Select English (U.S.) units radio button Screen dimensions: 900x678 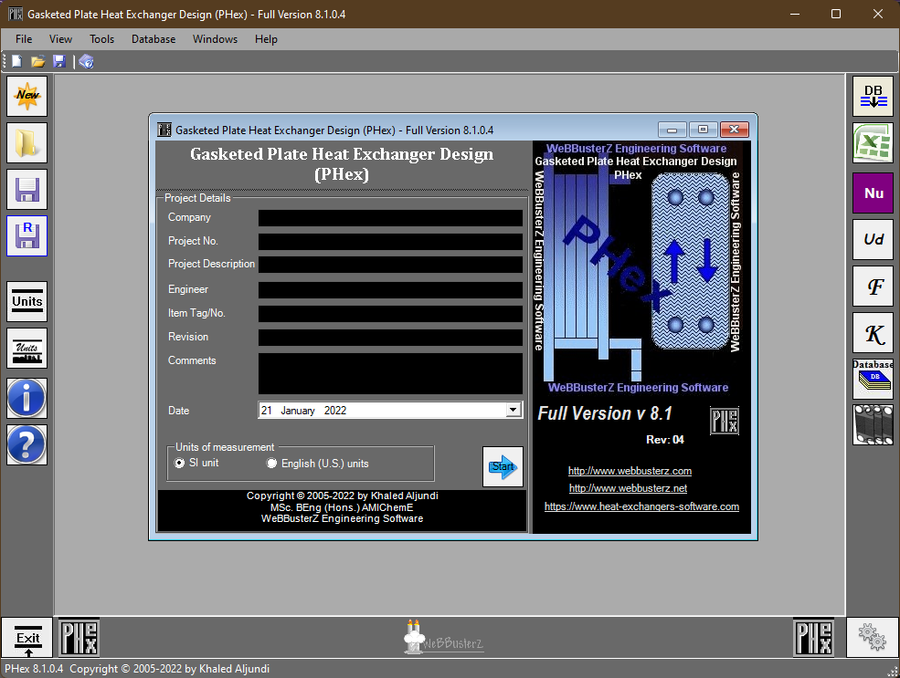coord(271,463)
